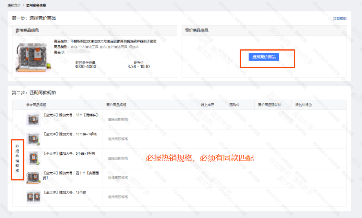Open 选择同款规格 dropdown for 6个装+1手柄 row
The height and width of the screenshot is (218, 362).
pos(118,158)
